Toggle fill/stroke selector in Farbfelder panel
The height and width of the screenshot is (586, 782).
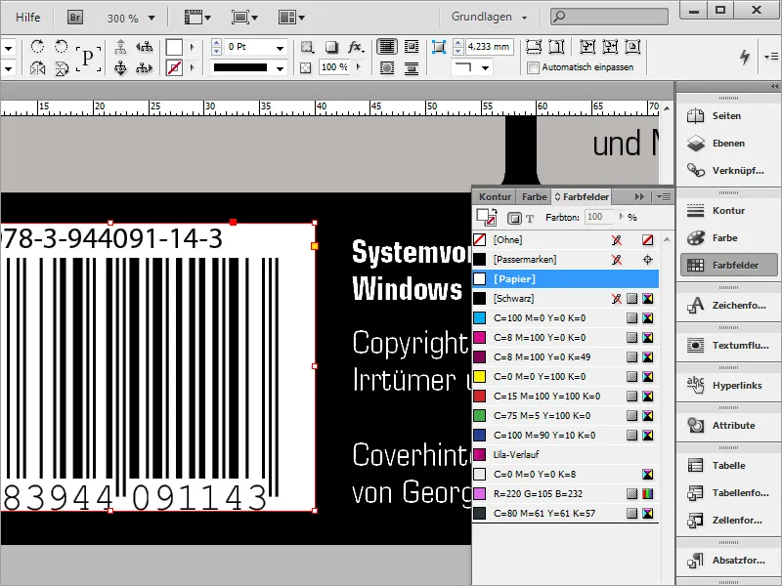pos(486,217)
